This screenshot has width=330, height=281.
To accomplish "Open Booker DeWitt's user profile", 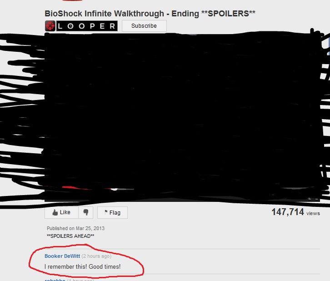I will (62, 256).
